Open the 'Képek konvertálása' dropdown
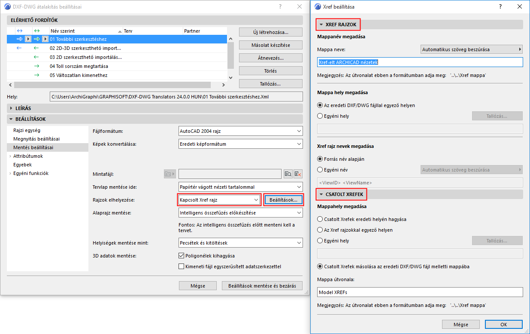 click(240, 144)
